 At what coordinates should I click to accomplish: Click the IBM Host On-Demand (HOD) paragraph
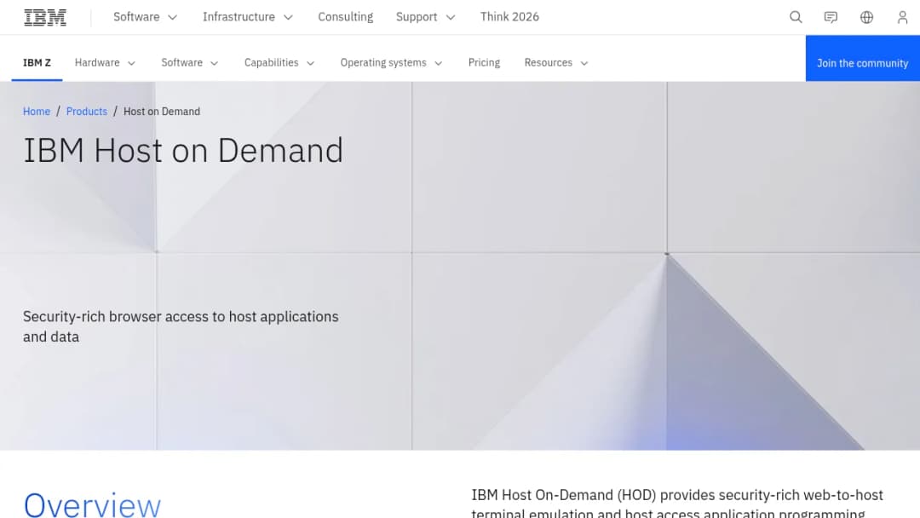click(677, 504)
